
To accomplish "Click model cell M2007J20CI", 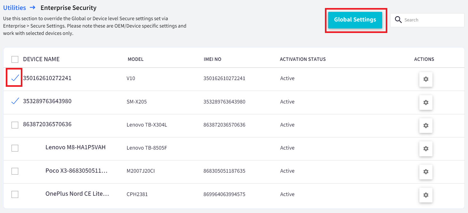I will click(x=141, y=171).
